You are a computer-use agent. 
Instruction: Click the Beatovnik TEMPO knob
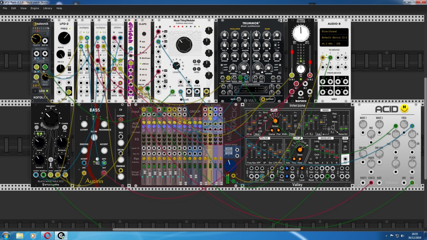36,39
